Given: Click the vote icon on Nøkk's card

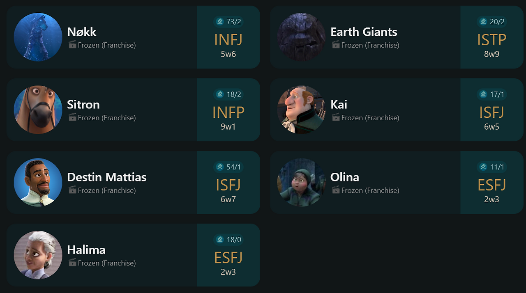Looking at the screenshot, I should tap(220, 22).
